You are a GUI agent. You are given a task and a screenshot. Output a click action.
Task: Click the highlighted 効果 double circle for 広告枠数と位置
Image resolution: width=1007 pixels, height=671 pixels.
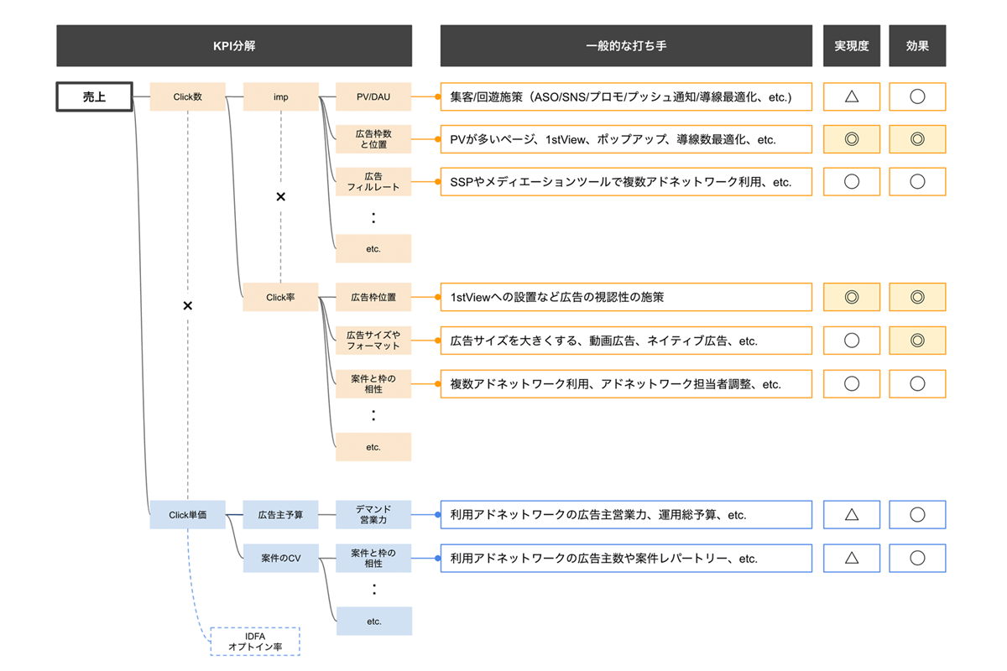click(x=917, y=139)
